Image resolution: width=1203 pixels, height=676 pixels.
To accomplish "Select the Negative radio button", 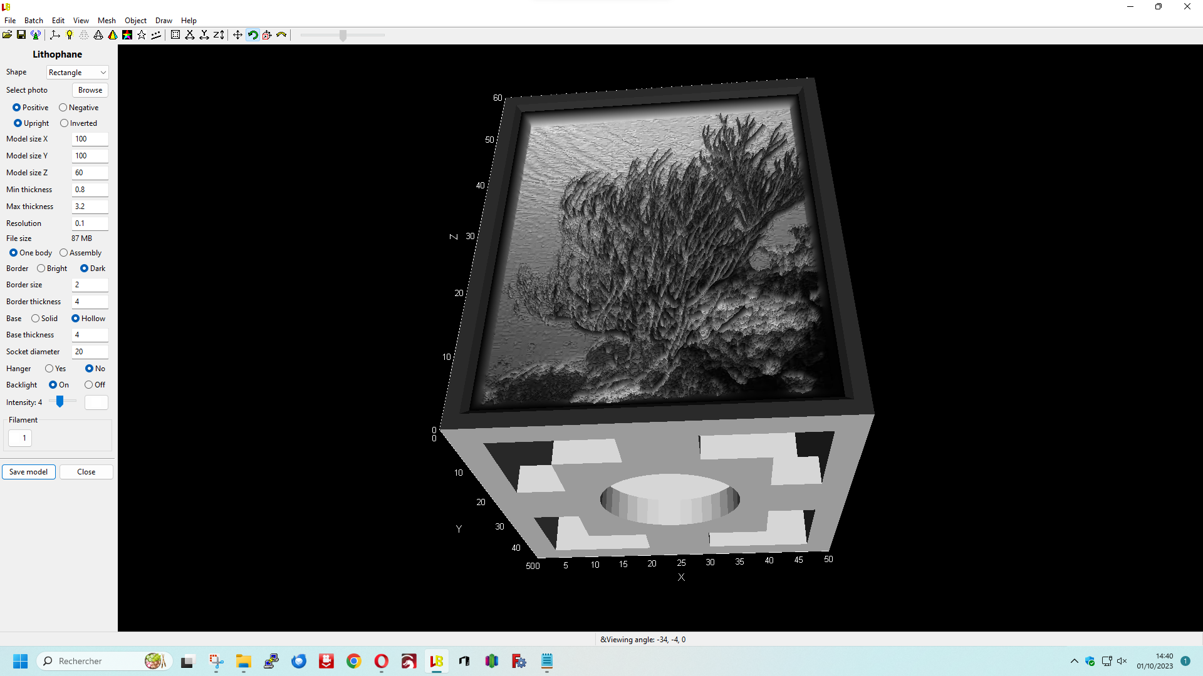I will pyautogui.click(x=63, y=108).
